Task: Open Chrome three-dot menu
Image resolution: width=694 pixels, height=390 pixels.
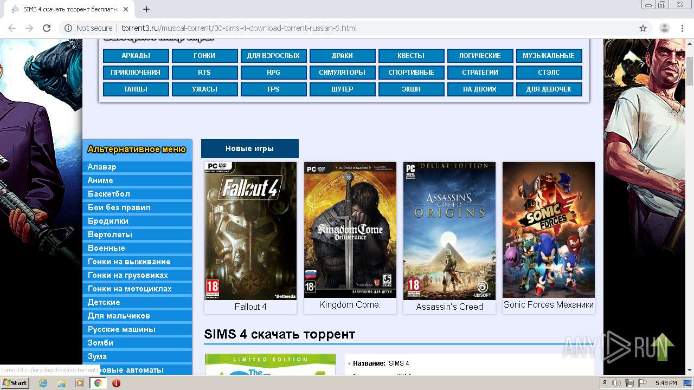Action: tap(682, 28)
